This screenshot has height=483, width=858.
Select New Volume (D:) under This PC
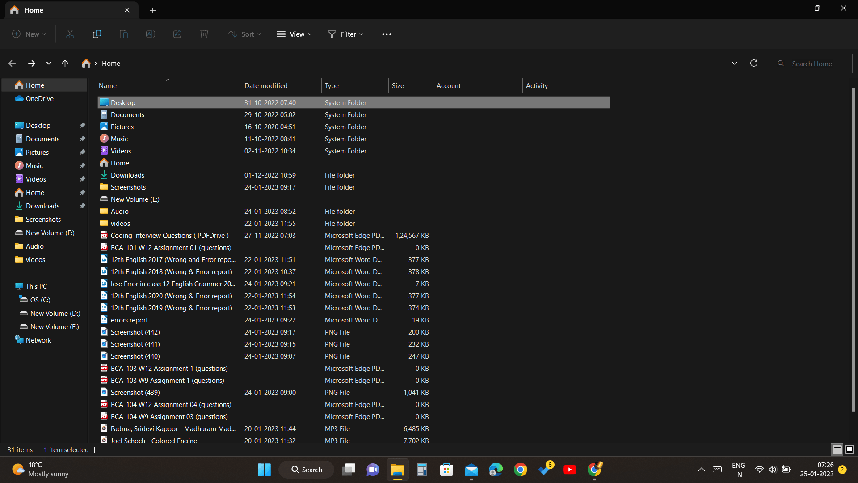coord(55,314)
